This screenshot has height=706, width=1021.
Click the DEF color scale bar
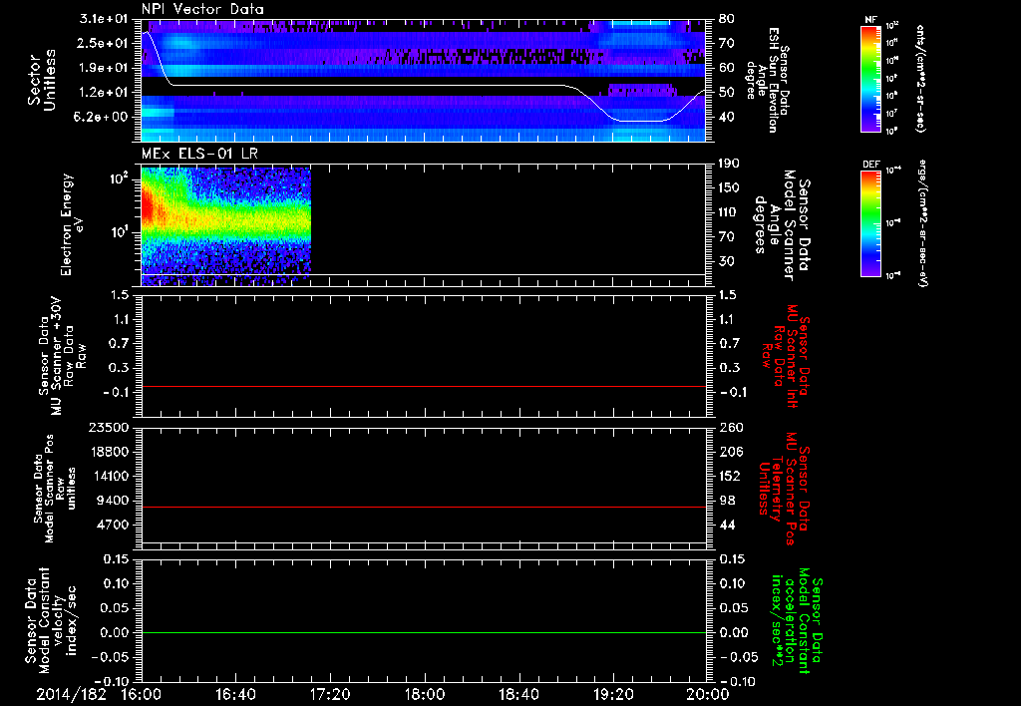(x=871, y=223)
